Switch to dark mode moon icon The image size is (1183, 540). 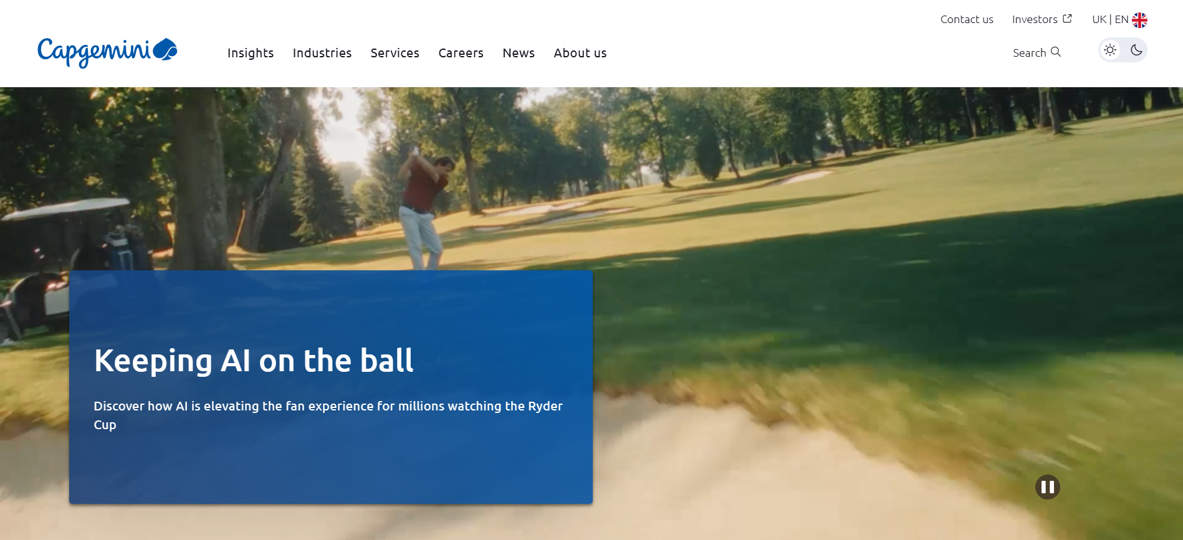point(1136,50)
